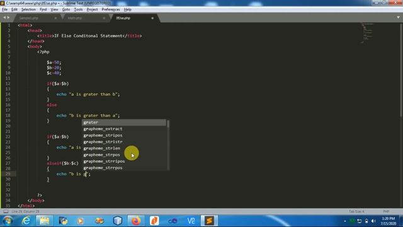The height and width of the screenshot is (227, 403).
Task: Open the Tools menu
Action: pos(78,9)
